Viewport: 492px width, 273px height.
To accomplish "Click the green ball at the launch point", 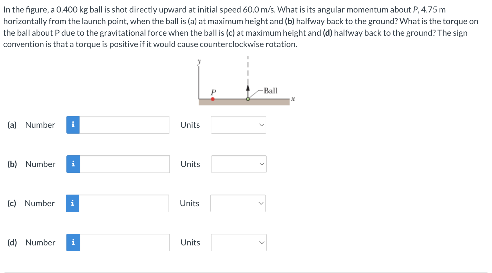I will click(248, 99).
